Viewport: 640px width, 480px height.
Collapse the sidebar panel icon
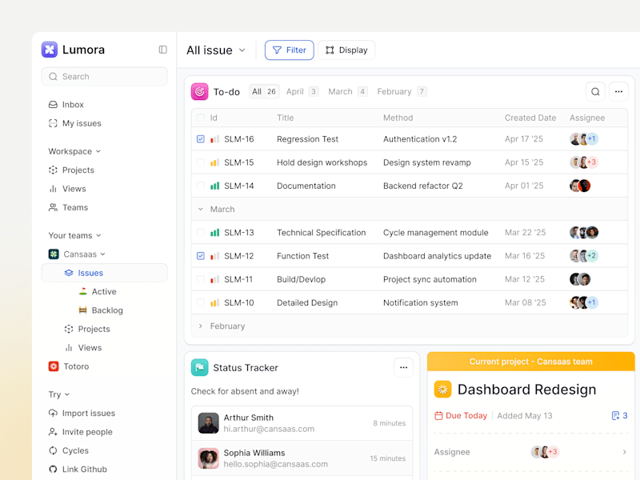163,50
